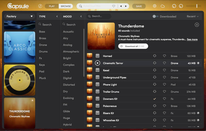Viewport: 206px width, 131px height.
Task: Open the Recent sort dropdown
Action: tap(193, 16)
